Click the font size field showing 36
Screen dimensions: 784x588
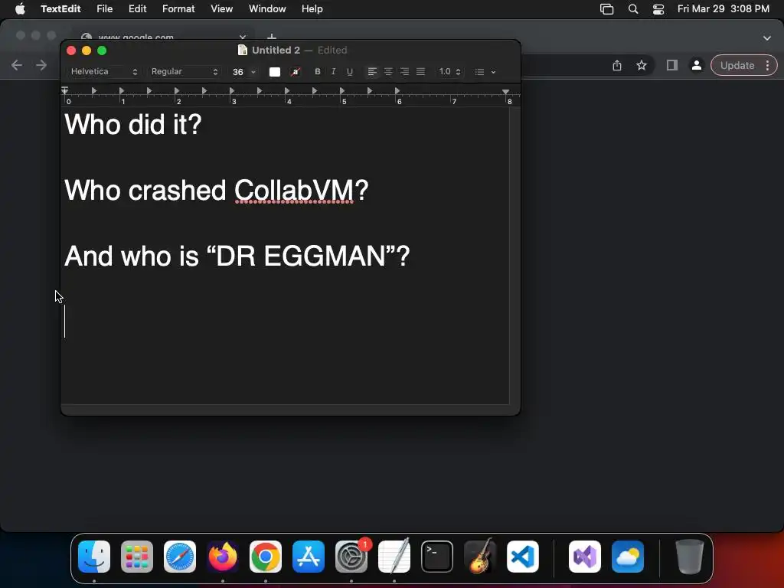click(238, 72)
